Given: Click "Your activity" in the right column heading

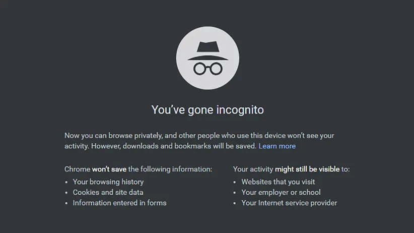Looking at the screenshot, I should 253,169.
